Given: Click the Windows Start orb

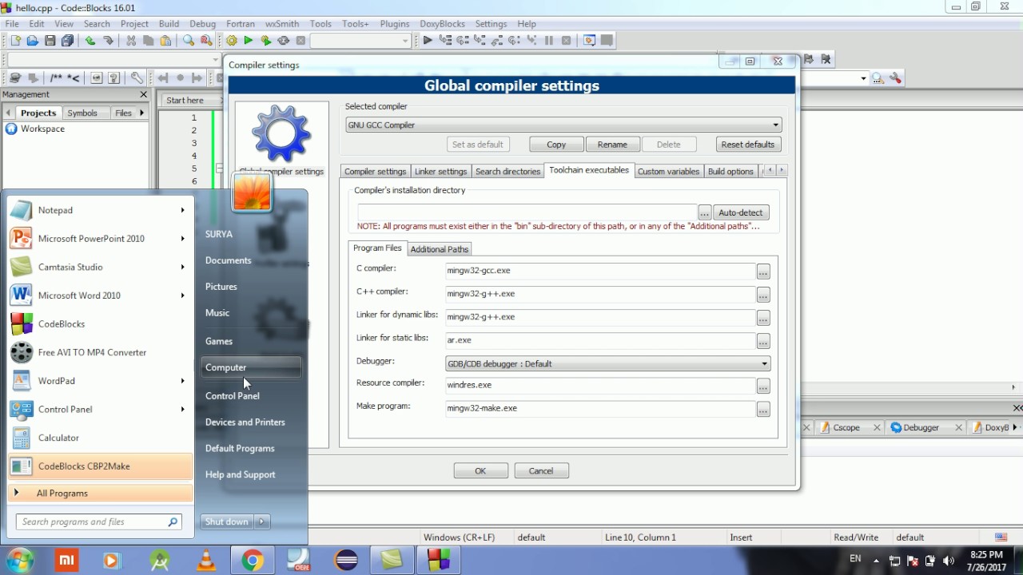Looking at the screenshot, I should pyautogui.click(x=19, y=561).
